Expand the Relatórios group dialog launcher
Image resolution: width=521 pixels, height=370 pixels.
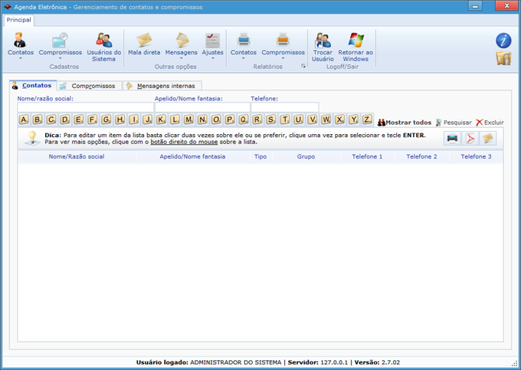(303, 66)
